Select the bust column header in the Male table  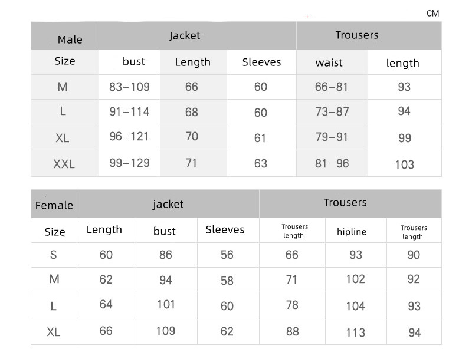click(133, 61)
